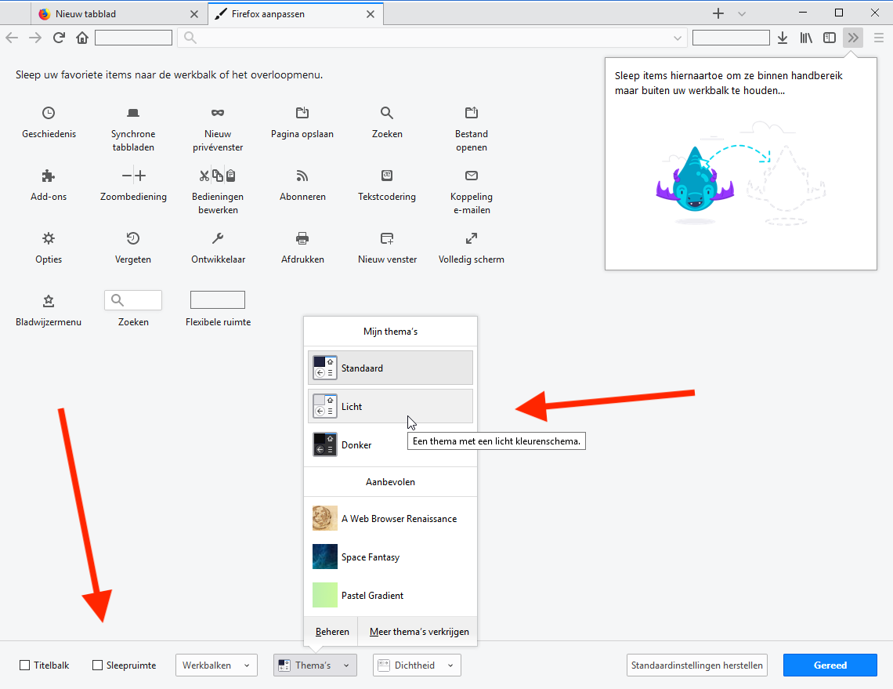Select the Nieuw privévenster mask icon
The image size is (893, 689).
(218, 113)
